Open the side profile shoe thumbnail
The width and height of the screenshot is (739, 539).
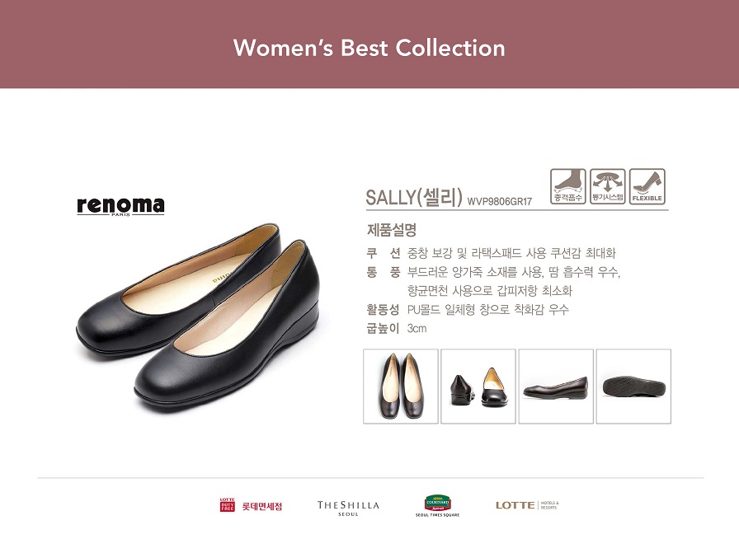(556, 387)
